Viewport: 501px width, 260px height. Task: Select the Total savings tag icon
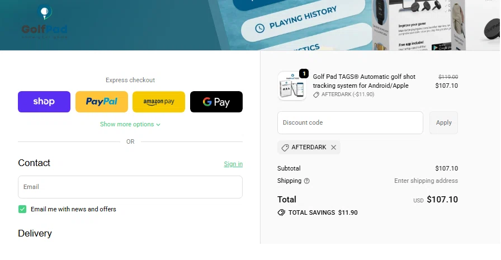[x=281, y=212]
